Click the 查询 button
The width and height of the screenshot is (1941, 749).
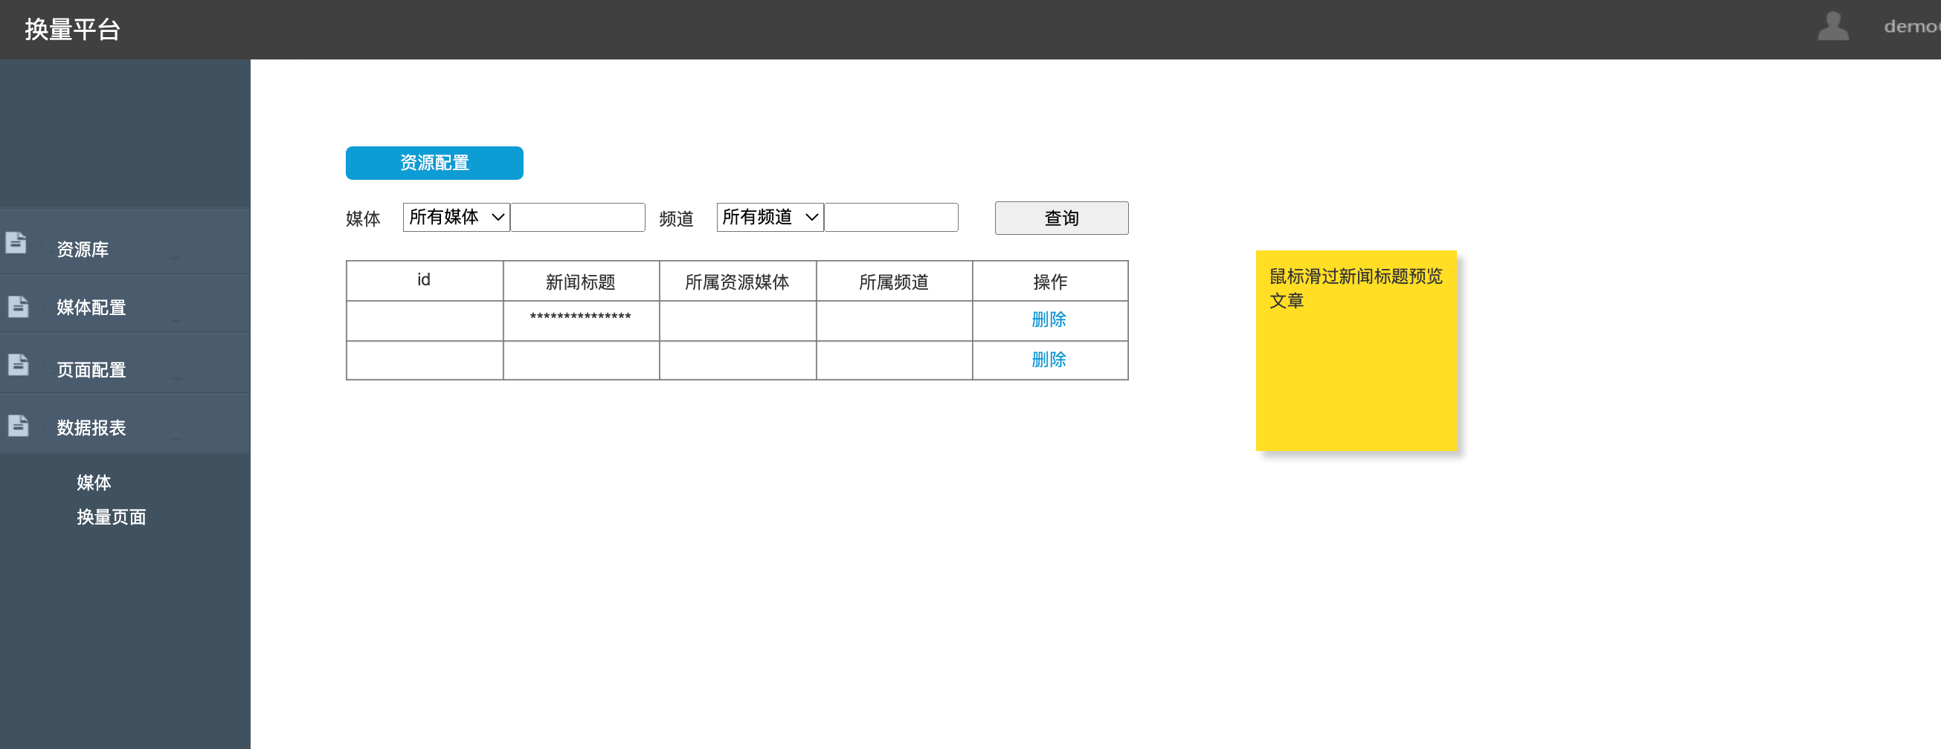point(1061,218)
